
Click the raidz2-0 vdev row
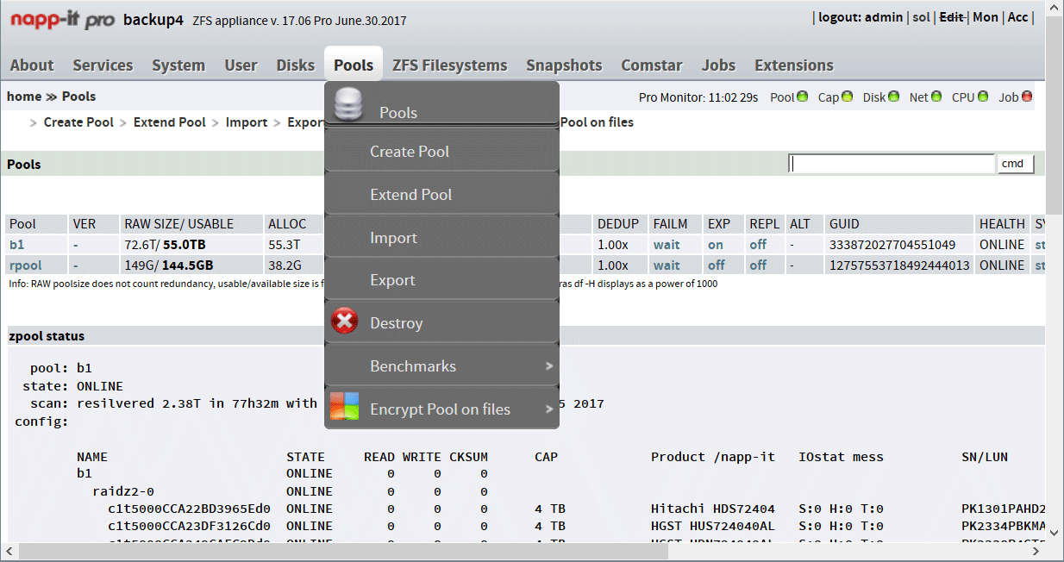coord(123,491)
